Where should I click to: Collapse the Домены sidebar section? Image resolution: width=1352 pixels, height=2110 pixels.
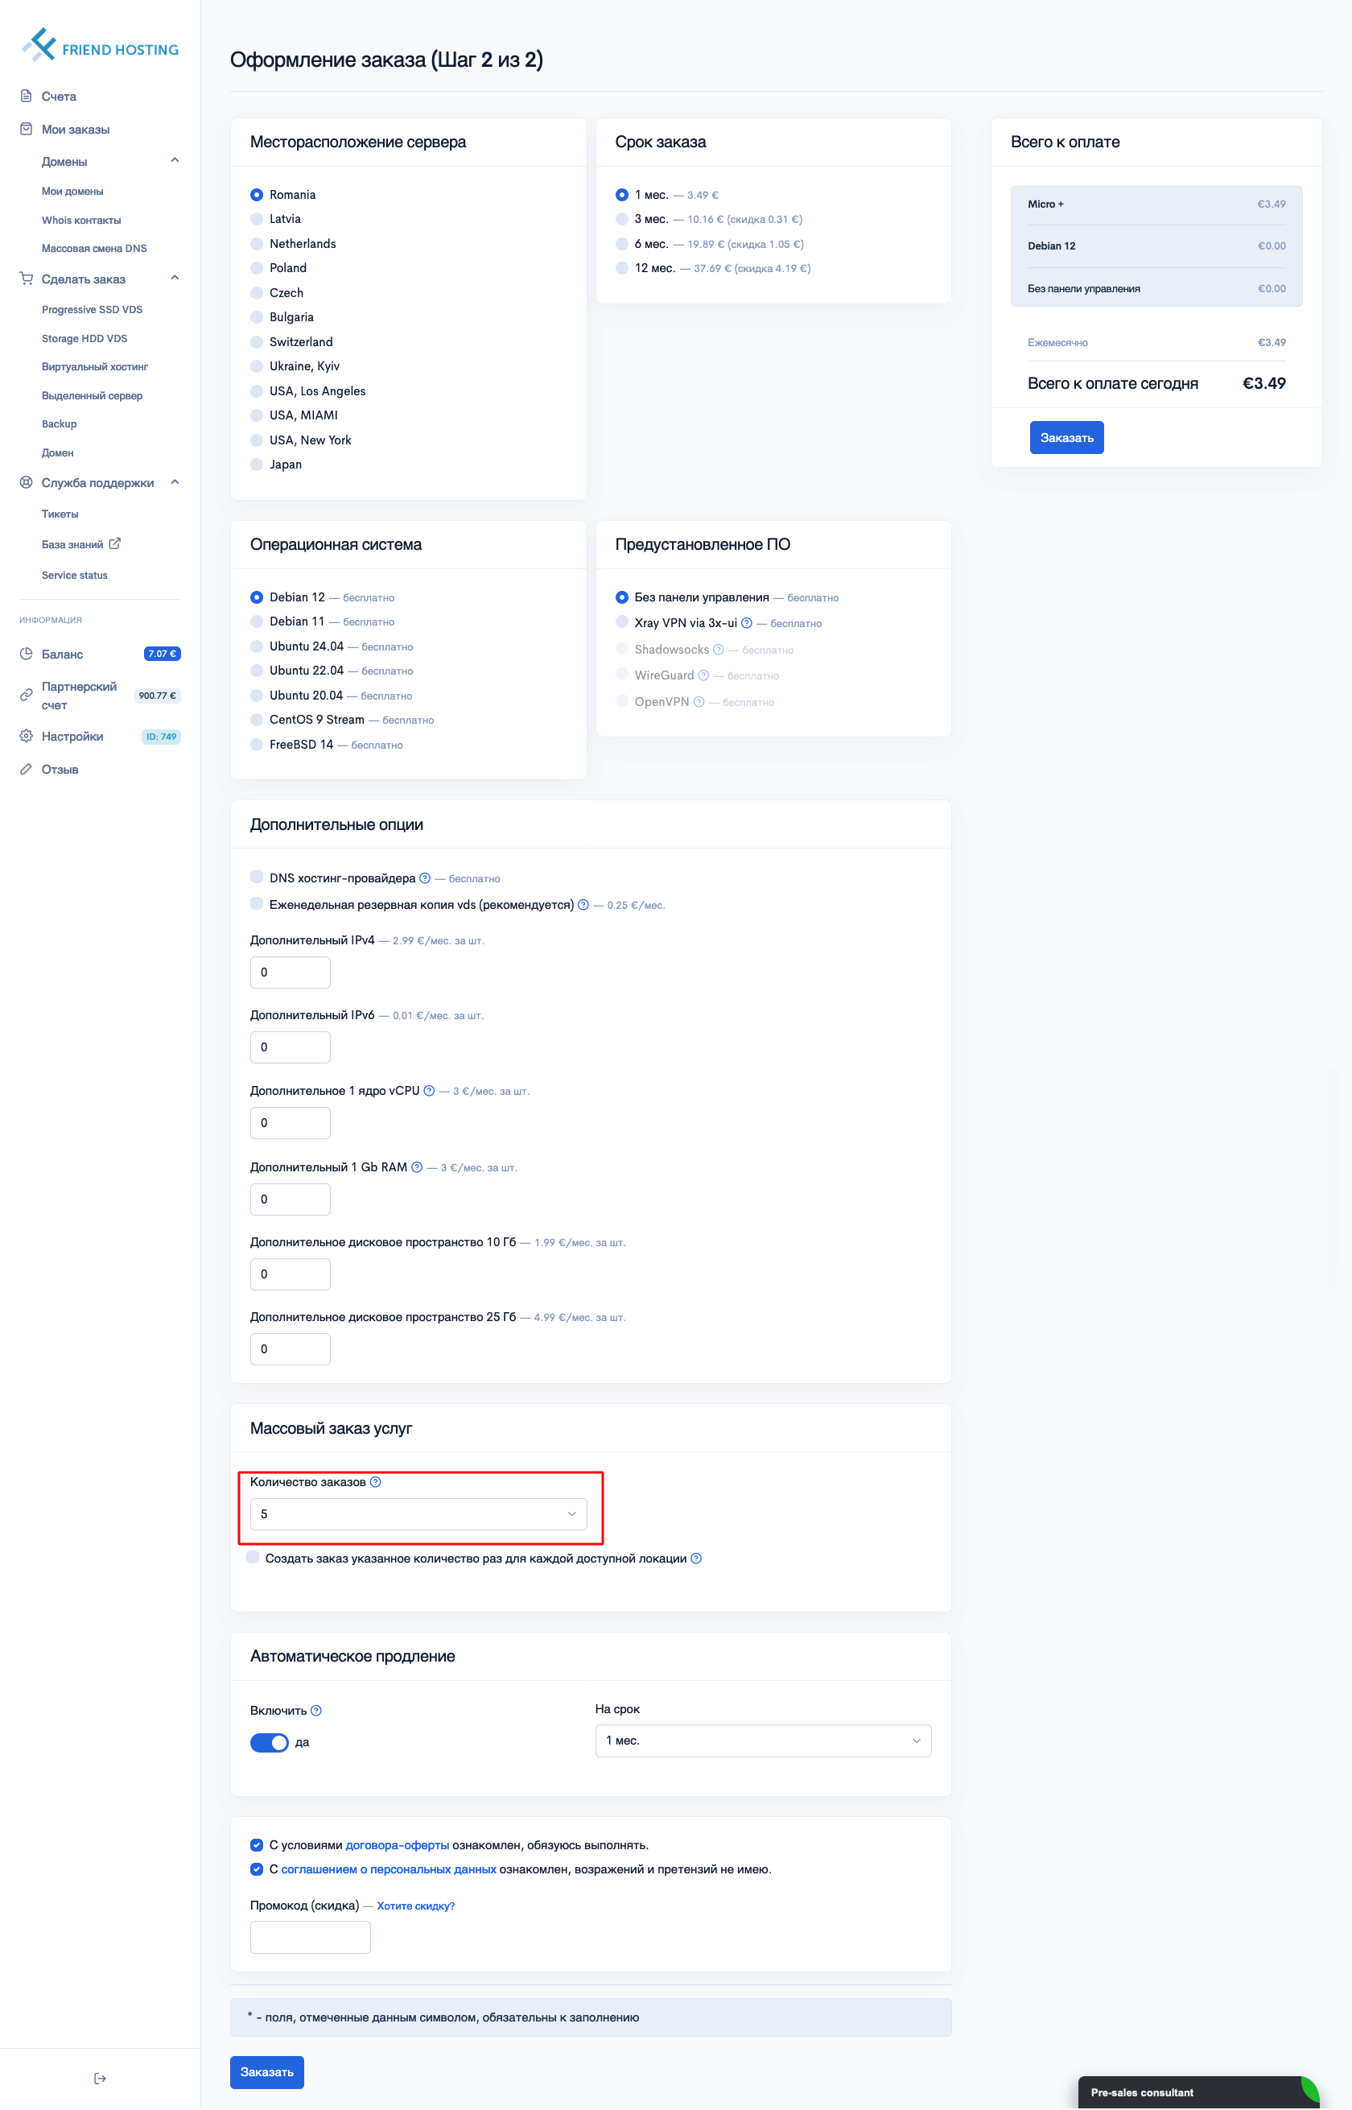point(175,161)
